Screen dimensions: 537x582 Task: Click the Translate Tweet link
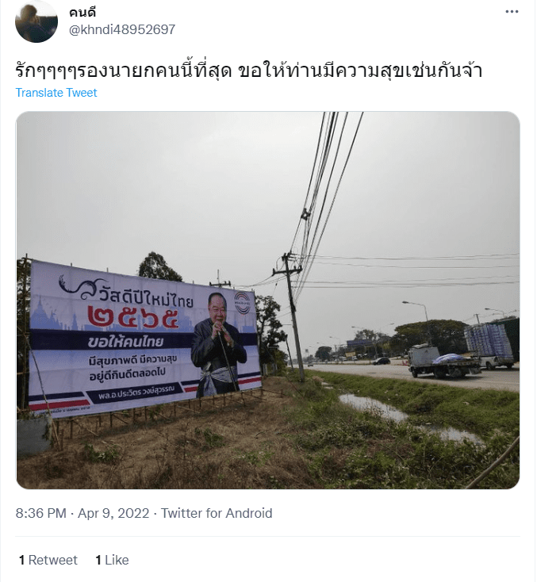[56, 93]
